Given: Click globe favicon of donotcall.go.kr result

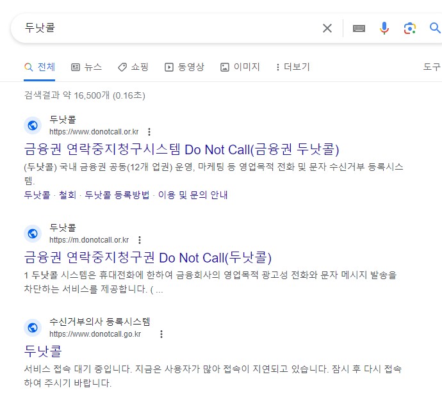Looking at the screenshot, I should [33, 328].
